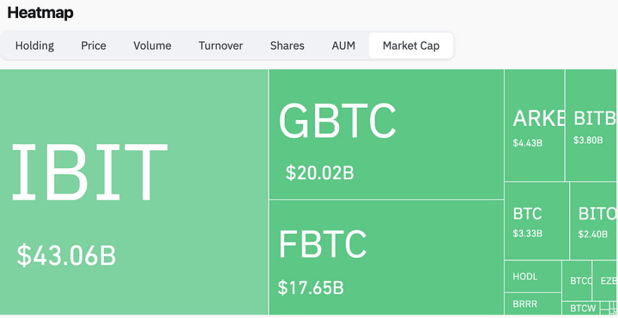Select the Price tab
The image size is (618, 318).
coord(93,46)
